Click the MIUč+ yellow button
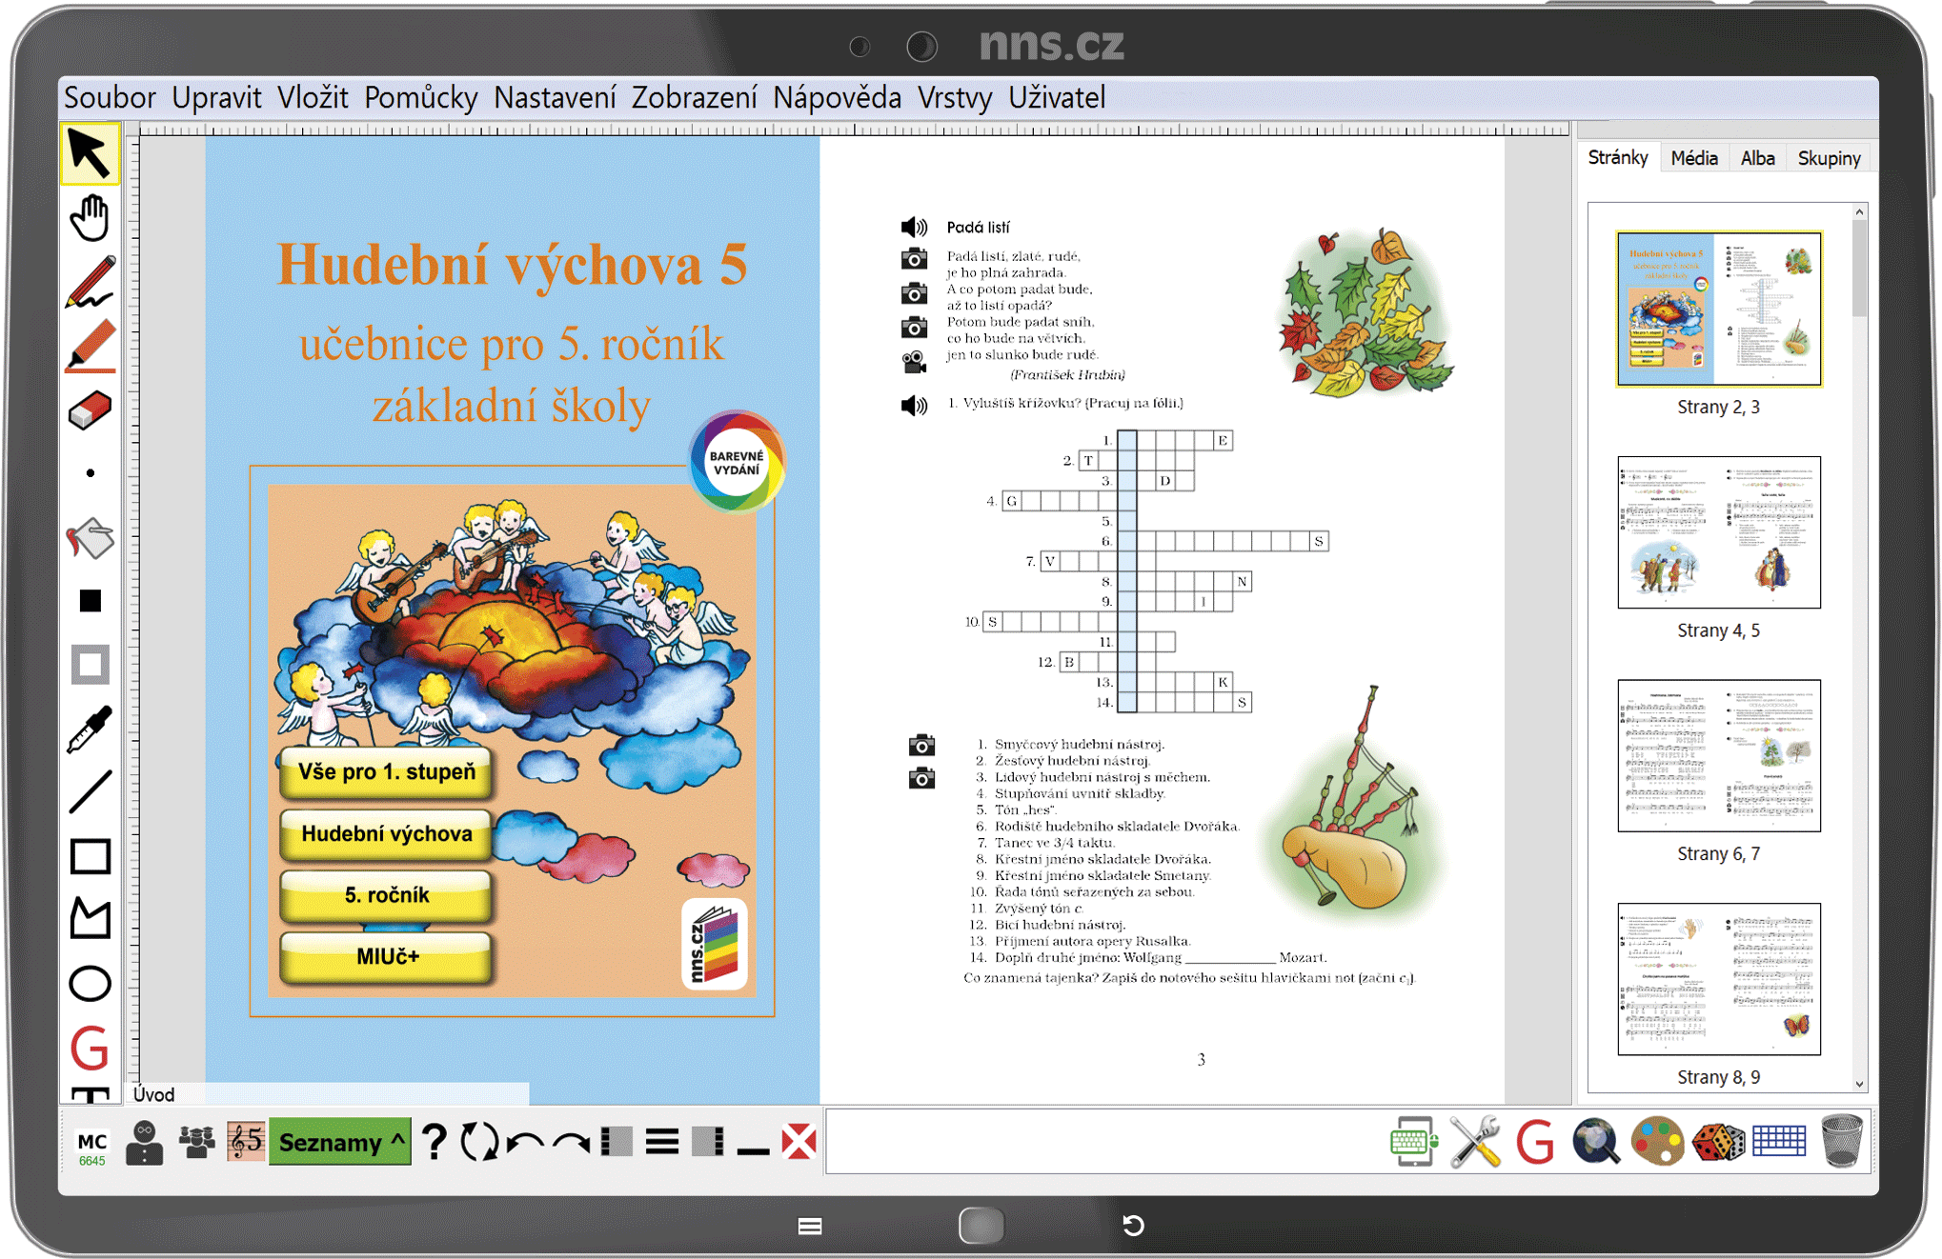The width and height of the screenshot is (1942, 1259). [387, 956]
